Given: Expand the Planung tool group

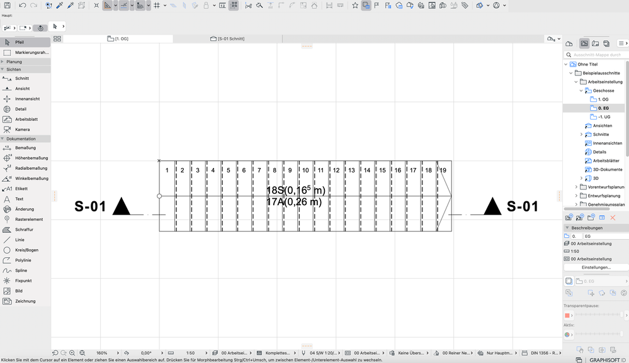Looking at the screenshot, I should pos(3,62).
